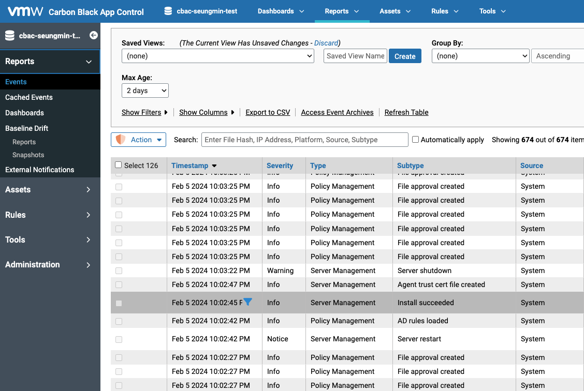This screenshot has height=391, width=584.
Task: Click the blue filter funnel icon
Action: [x=247, y=302]
